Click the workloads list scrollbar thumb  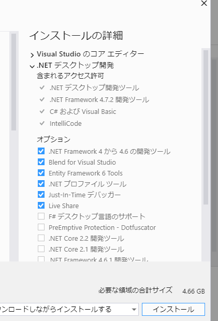[x=13, y=82]
